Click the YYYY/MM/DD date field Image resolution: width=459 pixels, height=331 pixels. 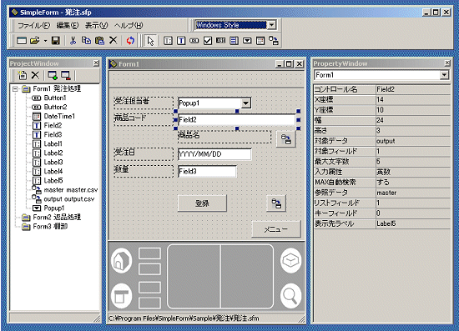tap(214, 154)
